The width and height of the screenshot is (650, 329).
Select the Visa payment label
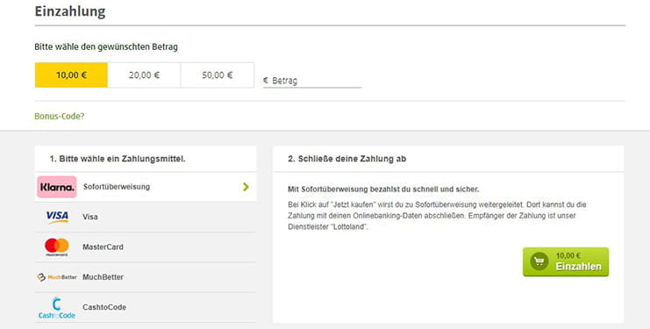pyautogui.click(x=90, y=217)
